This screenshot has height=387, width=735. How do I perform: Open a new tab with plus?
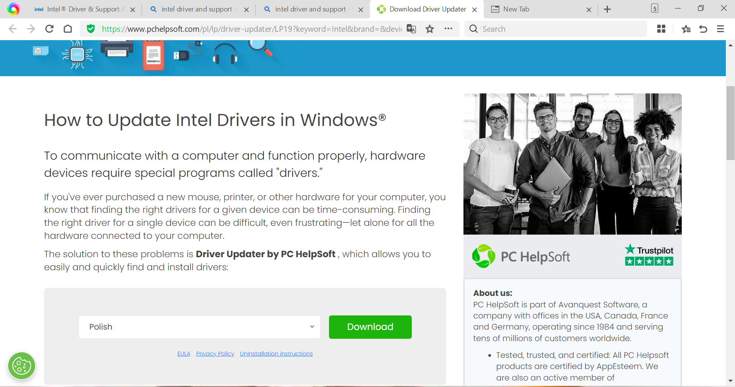(x=607, y=9)
